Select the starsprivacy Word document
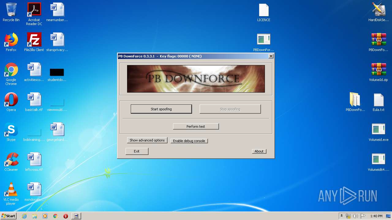 click(57, 42)
